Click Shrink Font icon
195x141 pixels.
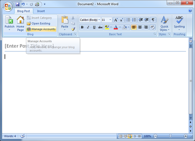coord(122,20)
